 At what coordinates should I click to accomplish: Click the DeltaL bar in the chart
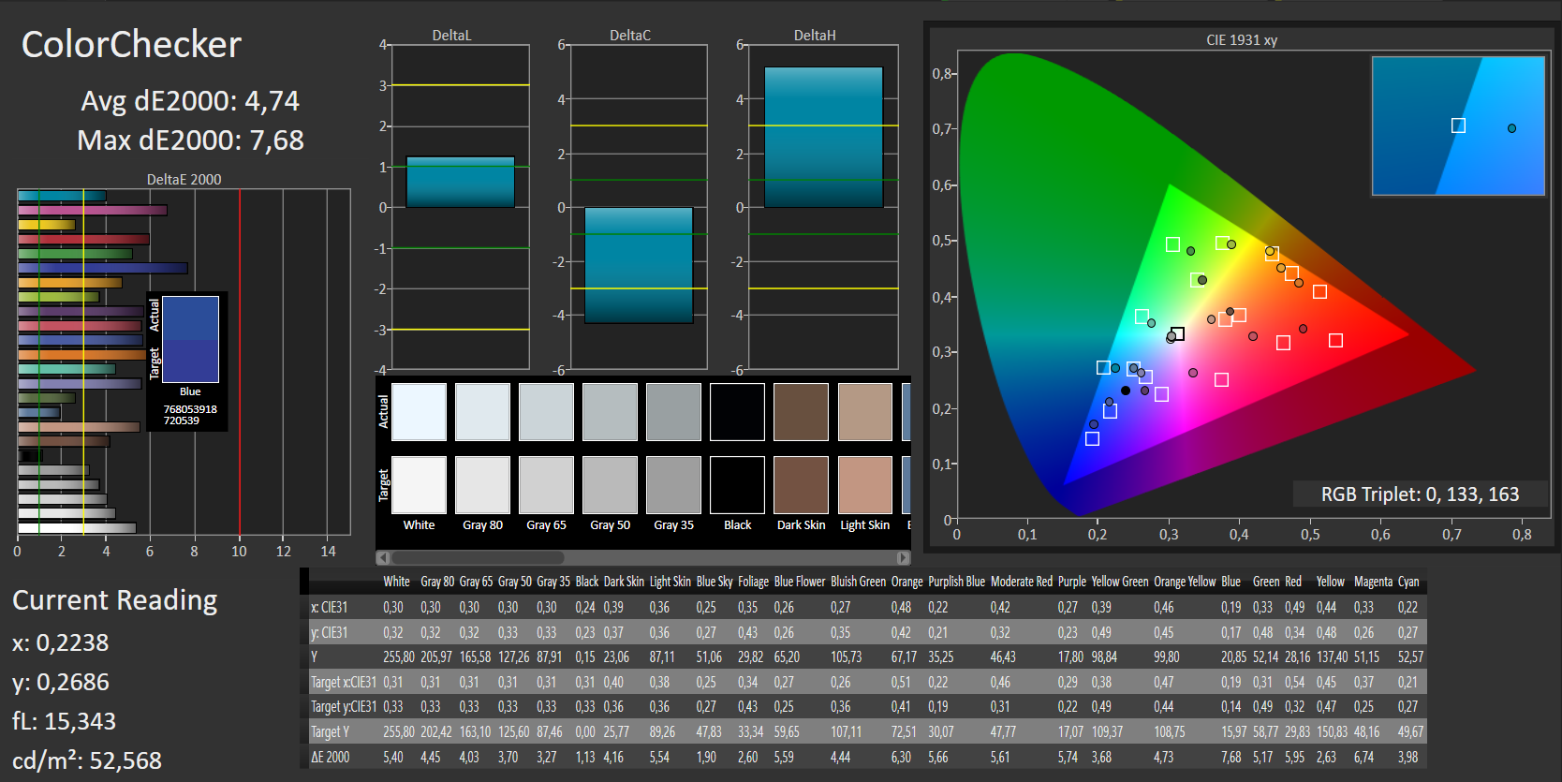click(460, 182)
